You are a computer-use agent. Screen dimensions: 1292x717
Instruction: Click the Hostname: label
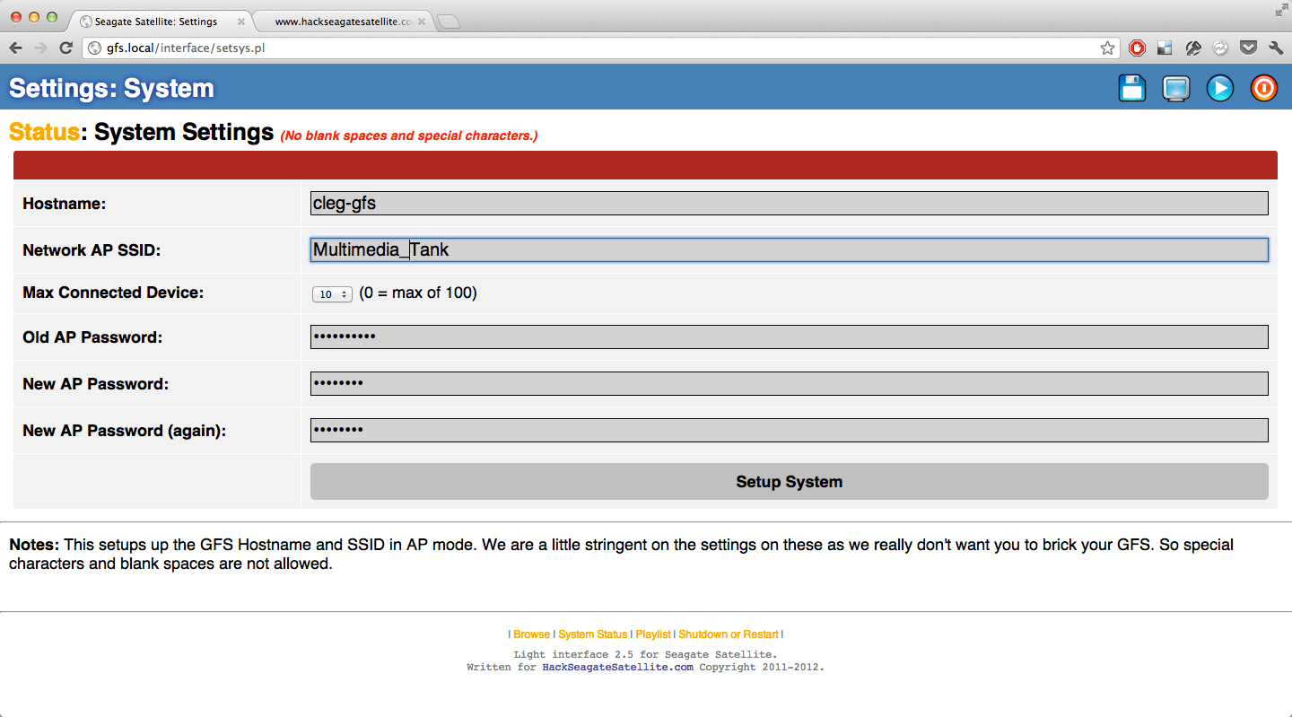tap(64, 204)
